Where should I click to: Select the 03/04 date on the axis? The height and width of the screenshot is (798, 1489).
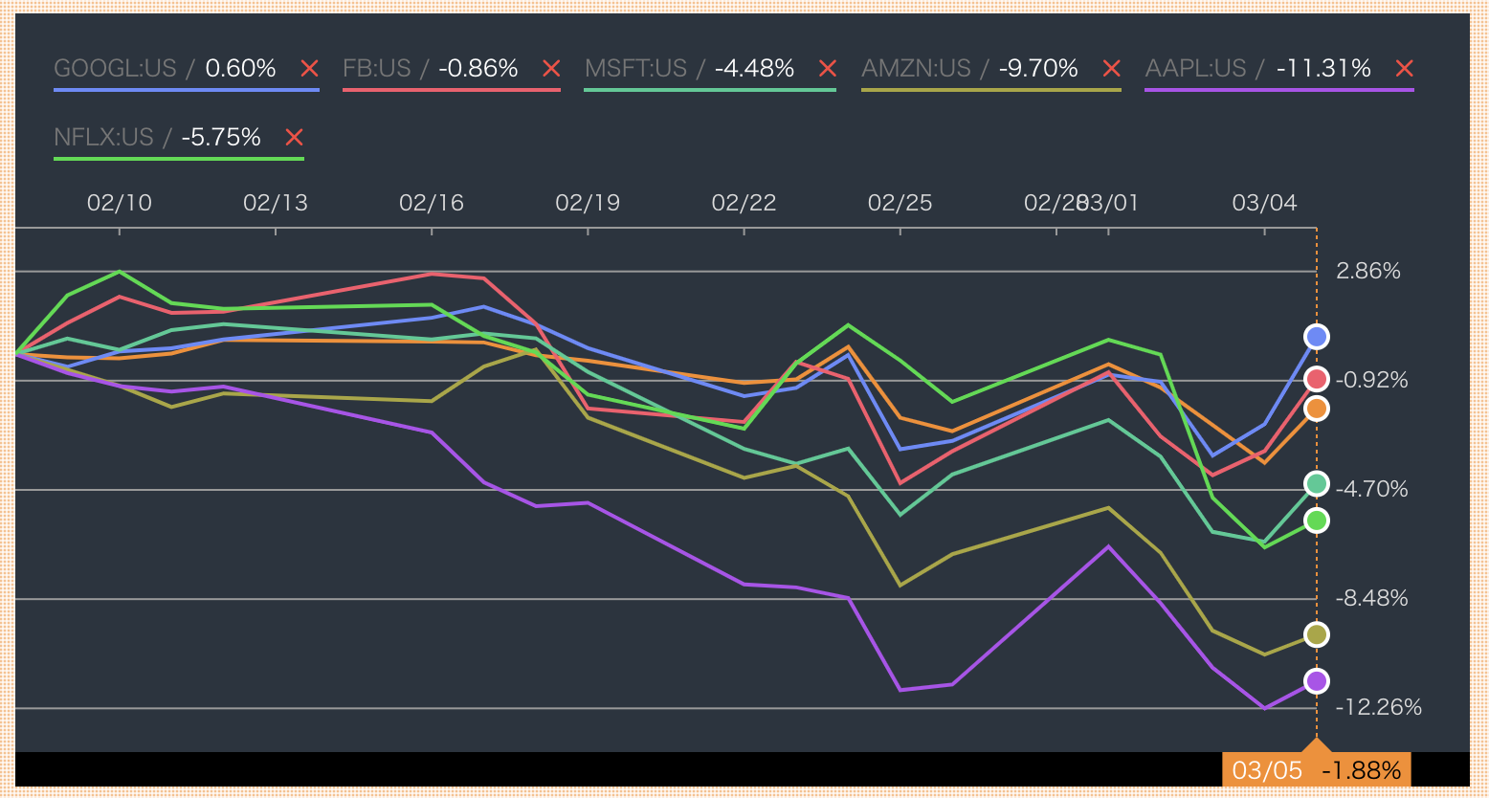click(1264, 203)
